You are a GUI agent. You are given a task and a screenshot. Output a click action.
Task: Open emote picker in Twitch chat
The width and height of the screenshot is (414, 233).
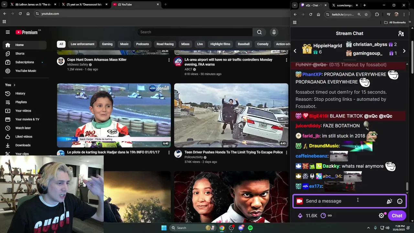tap(400, 201)
